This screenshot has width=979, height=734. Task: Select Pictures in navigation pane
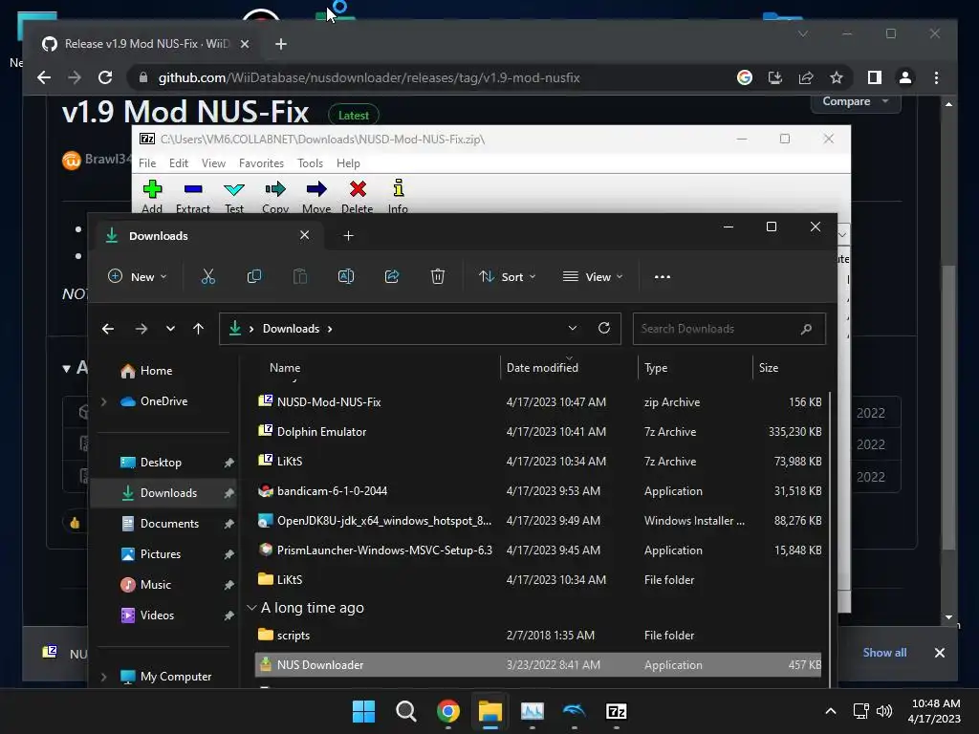tap(161, 554)
